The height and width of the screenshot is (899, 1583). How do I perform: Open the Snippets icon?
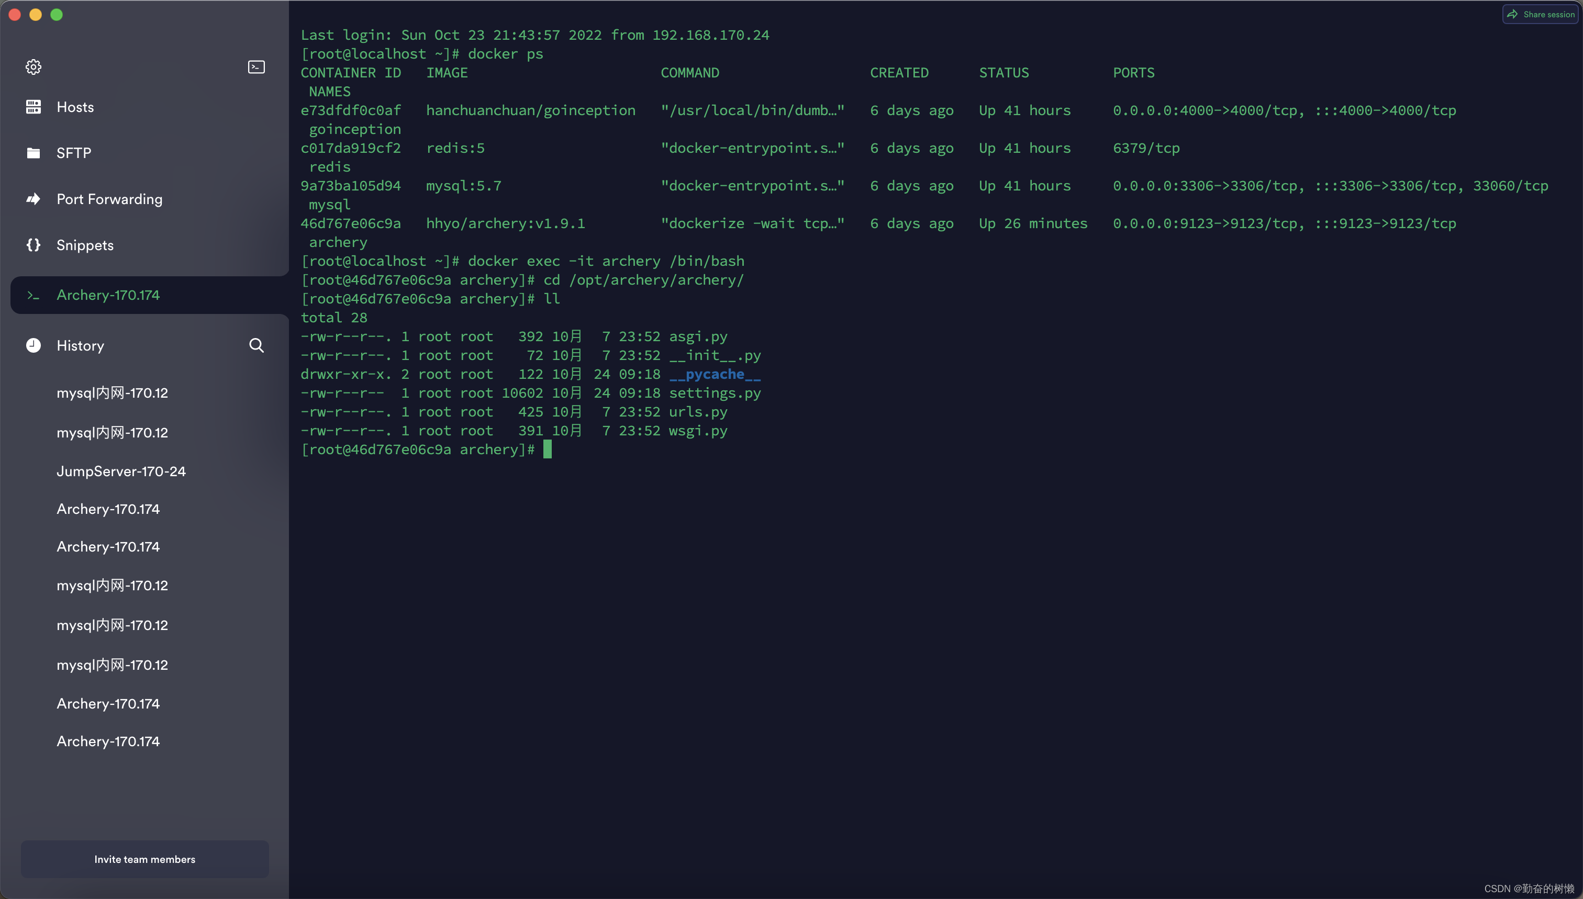pyautogui.click(x=34, y=244)
